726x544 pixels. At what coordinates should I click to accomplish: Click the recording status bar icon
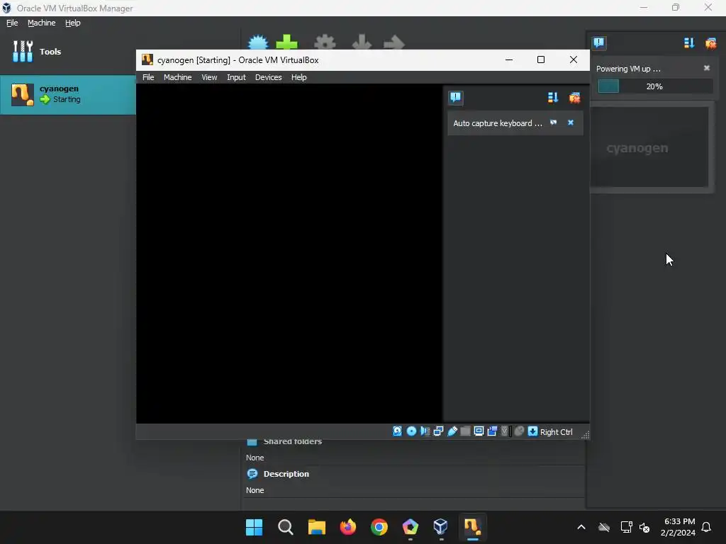click(492, 431)
